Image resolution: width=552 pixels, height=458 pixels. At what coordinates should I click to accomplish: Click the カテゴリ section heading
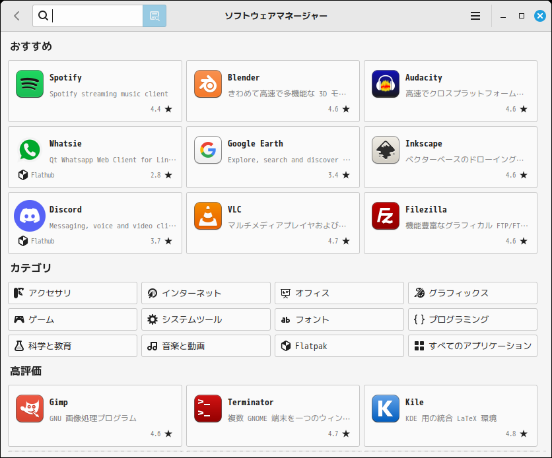click(31, 268)
